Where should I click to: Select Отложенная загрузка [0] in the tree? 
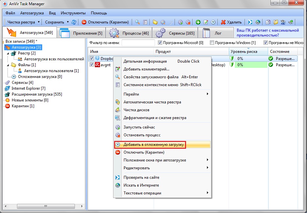pos(40,77)
